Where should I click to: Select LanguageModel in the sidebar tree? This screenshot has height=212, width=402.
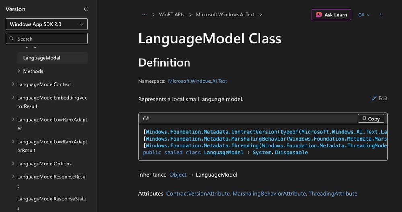click(x=53, y=58)
